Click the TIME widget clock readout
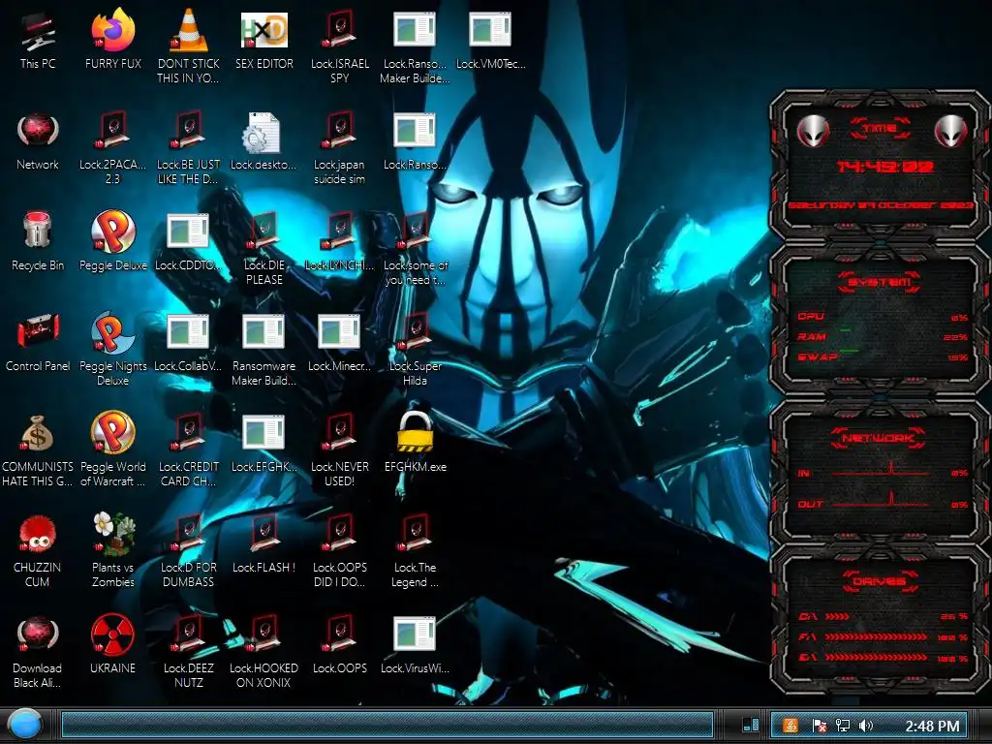992x744 pixels. pos(884,167)
